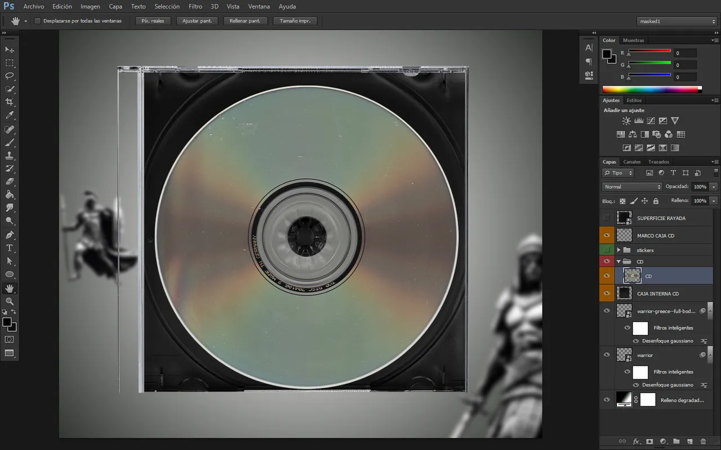Screen dimensions: 721x450
Task: Open the masked1 workspace dropdown
Action: (676, 21)
